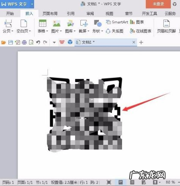180x186 pixels.
Task: Click the print preview icon
Action: [31, 42]
